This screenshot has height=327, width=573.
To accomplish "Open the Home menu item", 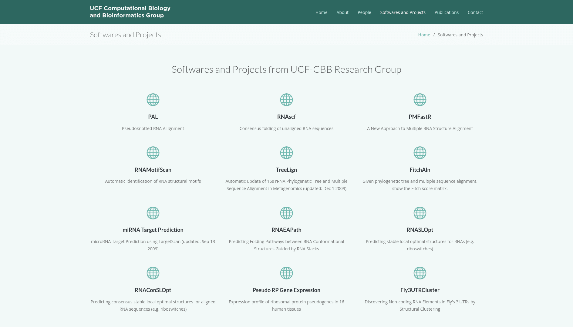I will click(x=321, y=12).
